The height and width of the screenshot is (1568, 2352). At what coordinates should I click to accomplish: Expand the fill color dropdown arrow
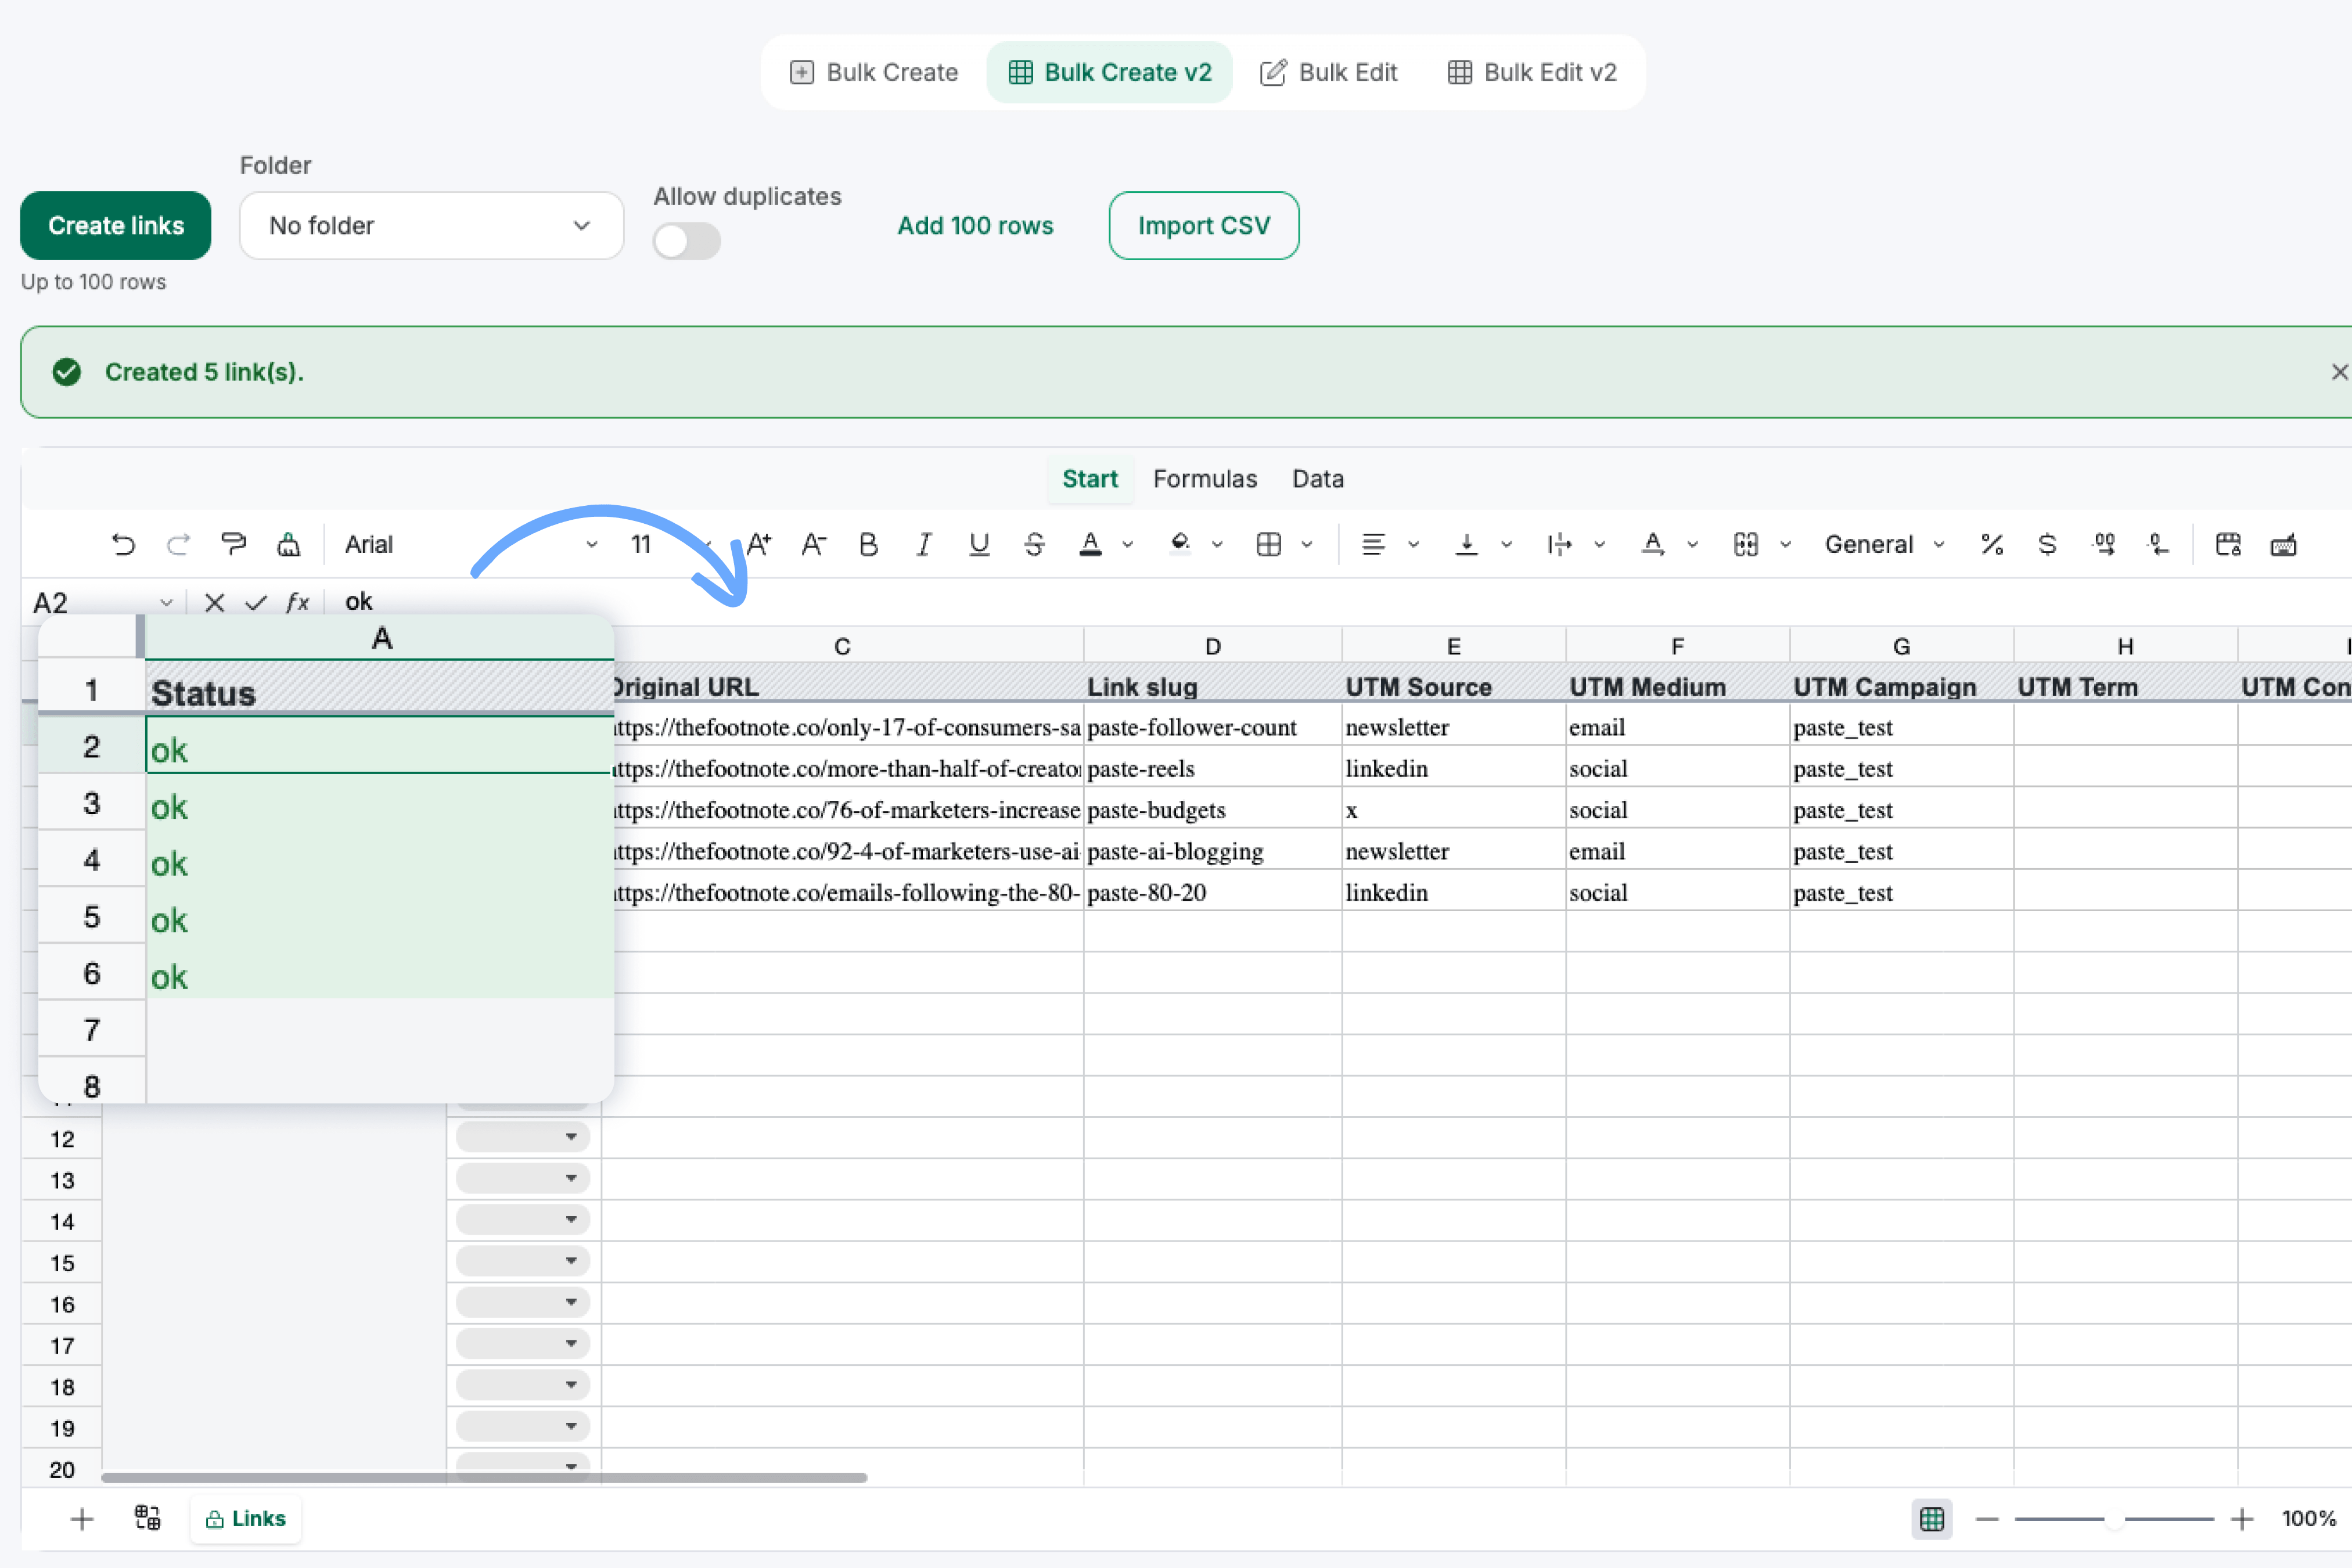tap(1217, 544)
